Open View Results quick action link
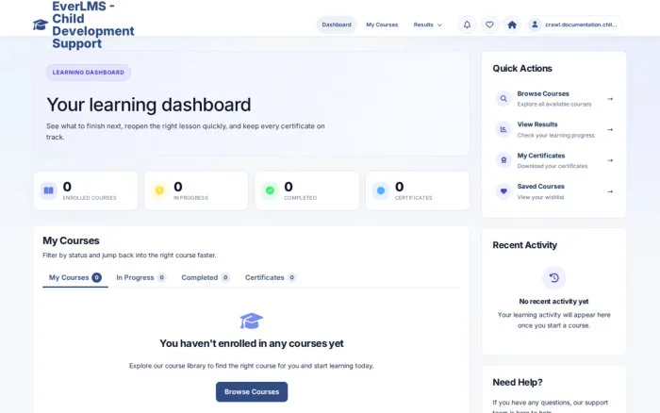Viewport: 660px width, 413px height. 554,130
